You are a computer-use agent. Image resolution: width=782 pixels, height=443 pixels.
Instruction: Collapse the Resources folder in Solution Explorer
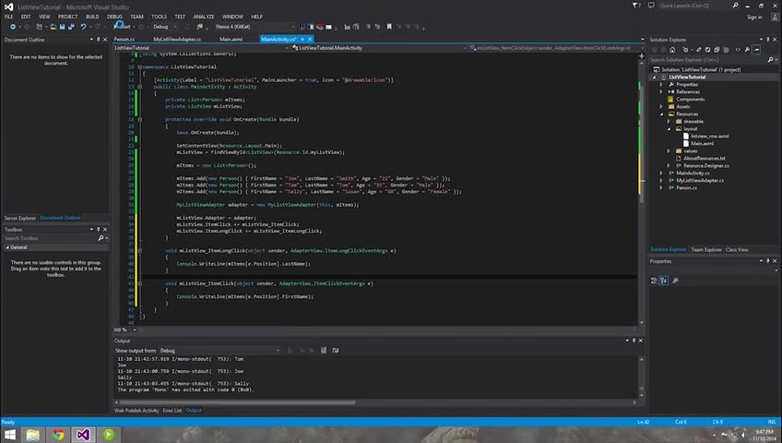coord(661,114)
